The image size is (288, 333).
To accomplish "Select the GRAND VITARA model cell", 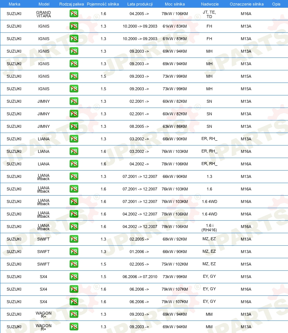I will (43, 14).
